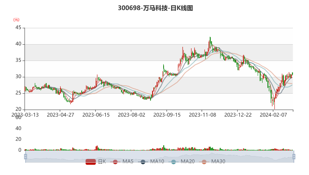Grab the left data zoom slider handle
The image size is (309, 175).
(25, 156)
